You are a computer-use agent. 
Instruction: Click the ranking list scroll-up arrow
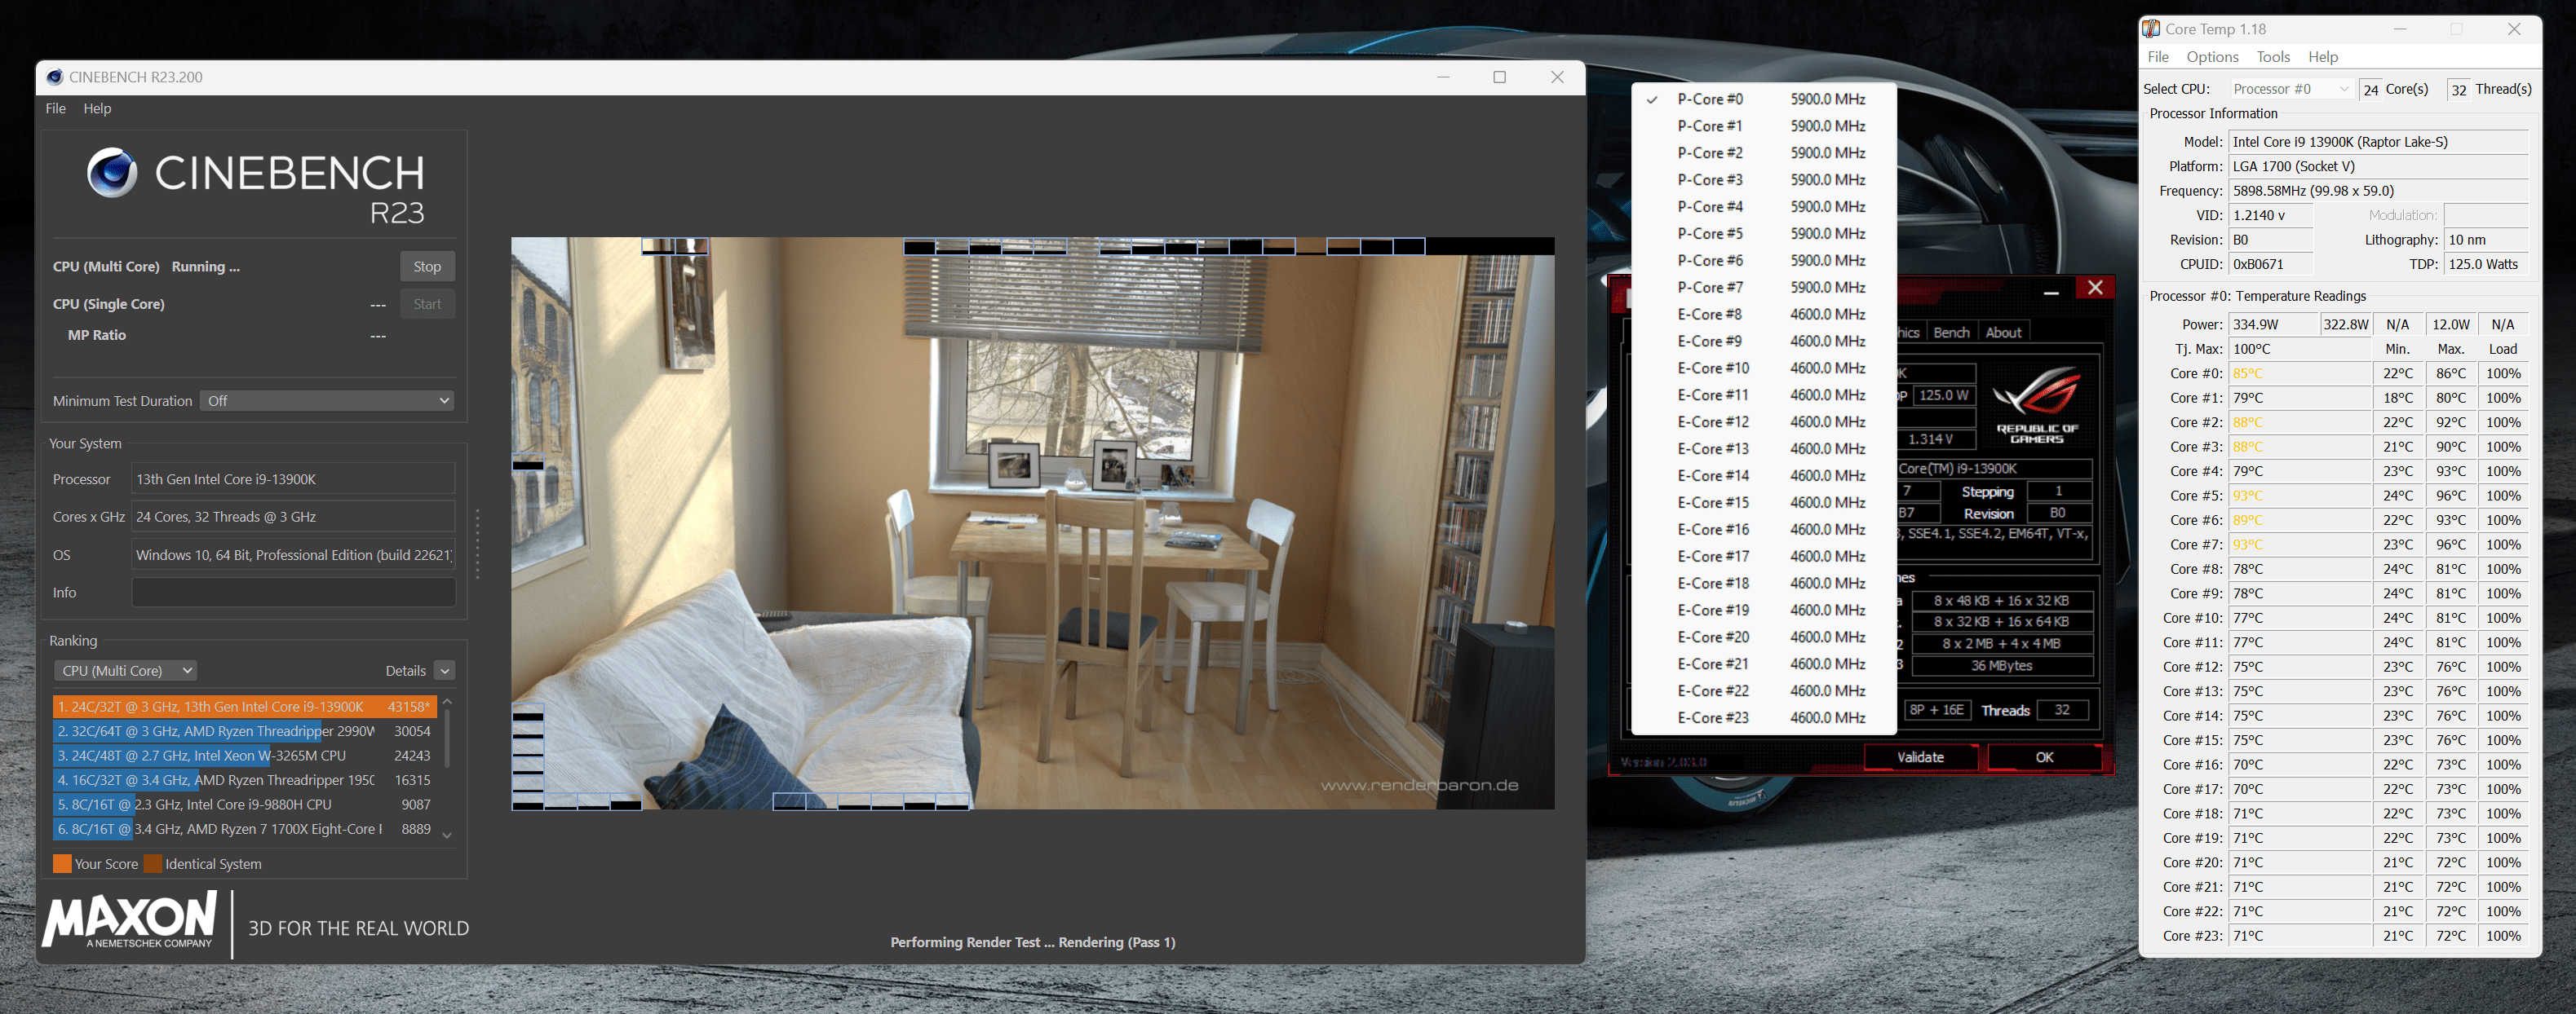click(447, 703)
